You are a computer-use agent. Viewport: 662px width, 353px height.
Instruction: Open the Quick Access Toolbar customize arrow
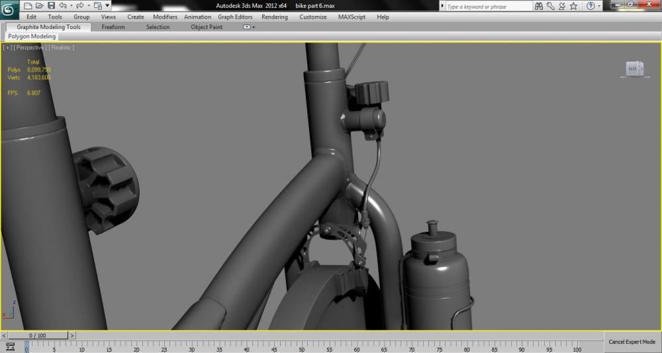tap(107, 6)
